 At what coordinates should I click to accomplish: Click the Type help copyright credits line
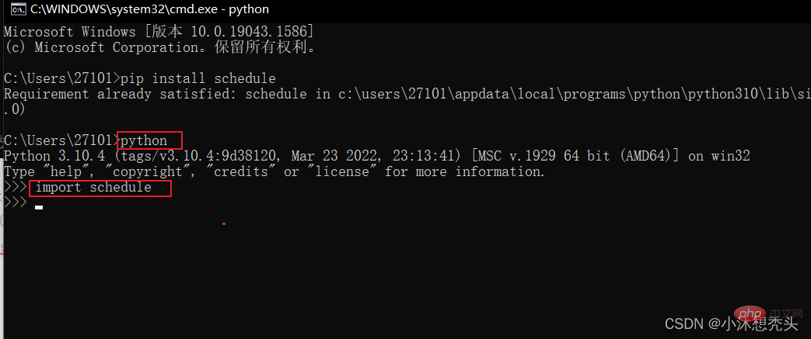(x=274, y=171)
